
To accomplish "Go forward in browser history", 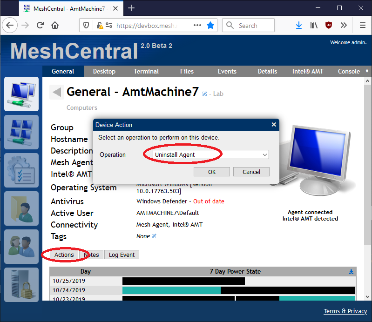I will 25,25.
